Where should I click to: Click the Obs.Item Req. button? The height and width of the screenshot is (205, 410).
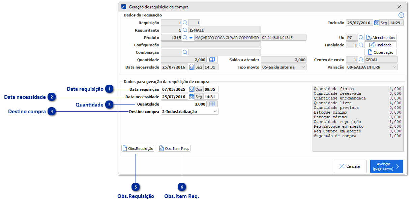click(174, 148)
